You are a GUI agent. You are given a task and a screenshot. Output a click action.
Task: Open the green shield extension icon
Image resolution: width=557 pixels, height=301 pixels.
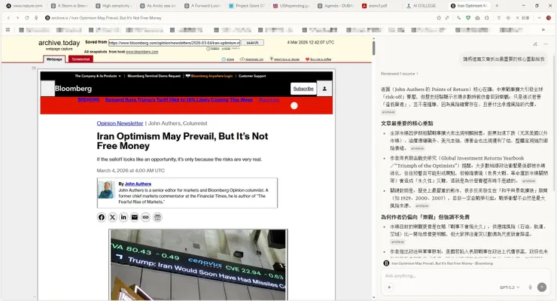tap(468, 18)
